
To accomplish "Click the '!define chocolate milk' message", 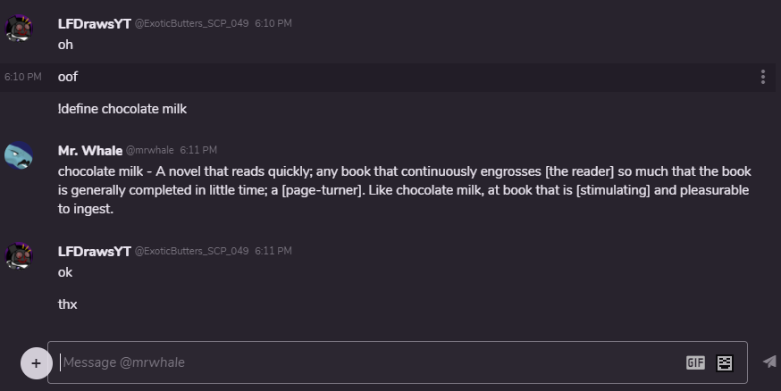I will pyautogui.click(x=122, y=109).
